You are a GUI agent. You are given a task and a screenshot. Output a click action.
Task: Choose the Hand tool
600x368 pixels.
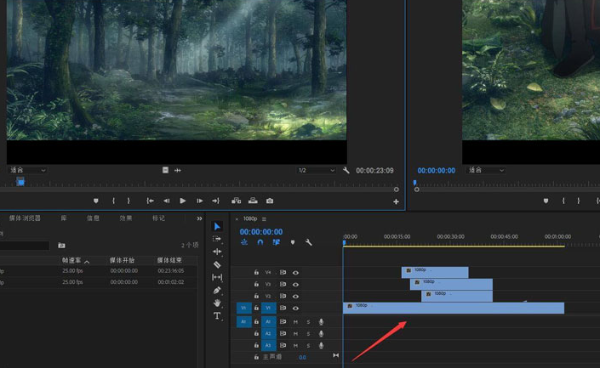click(x=217, y=303)
